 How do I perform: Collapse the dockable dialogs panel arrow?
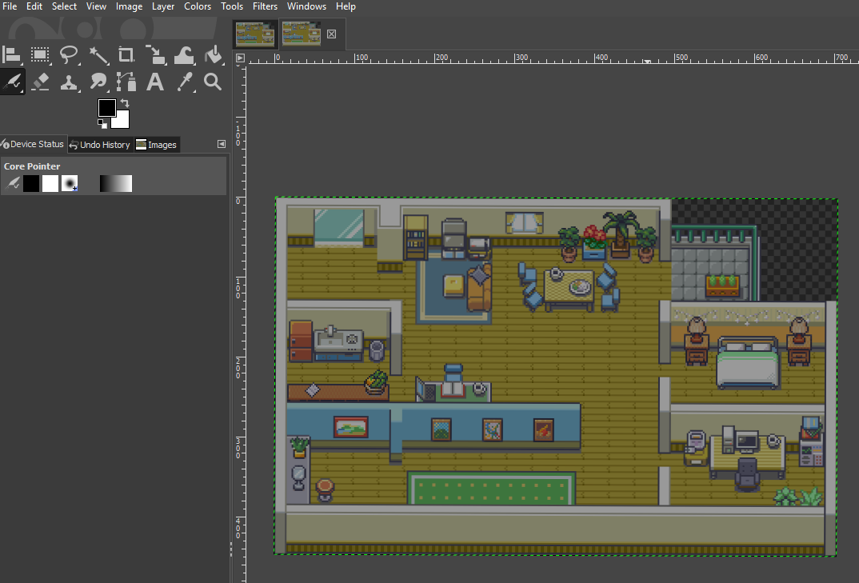tap(221, 144)
